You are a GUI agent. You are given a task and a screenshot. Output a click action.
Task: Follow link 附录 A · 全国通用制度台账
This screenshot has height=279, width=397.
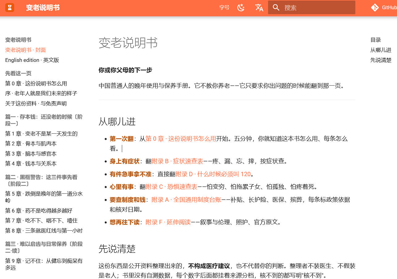[x=186, y=200]
